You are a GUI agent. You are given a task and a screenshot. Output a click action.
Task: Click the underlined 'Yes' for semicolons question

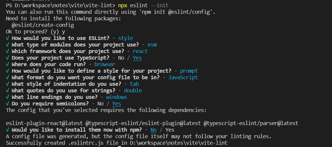tap(116, 104)
